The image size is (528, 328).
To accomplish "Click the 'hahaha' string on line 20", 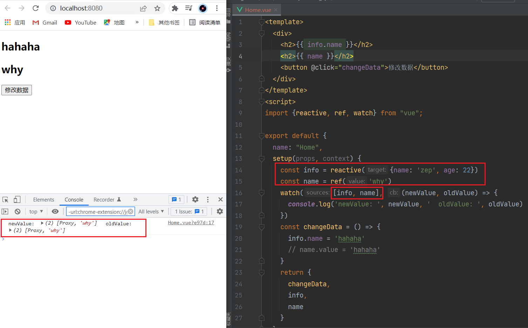I will tap(350, 238).
